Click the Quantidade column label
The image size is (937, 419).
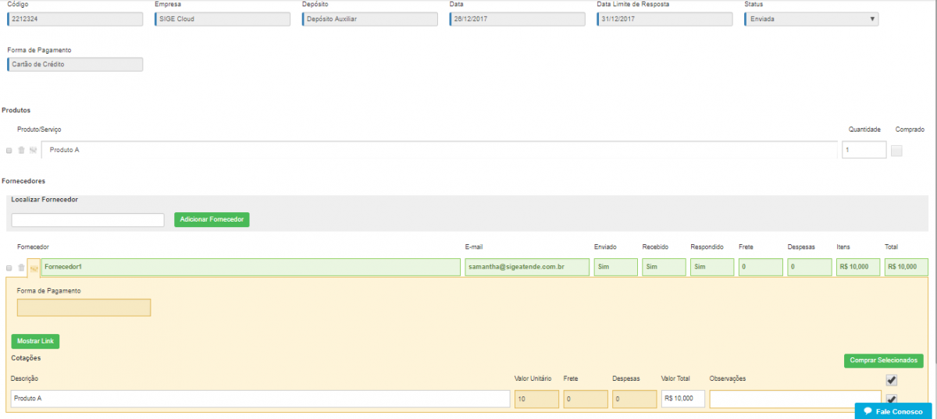(865, 129)
